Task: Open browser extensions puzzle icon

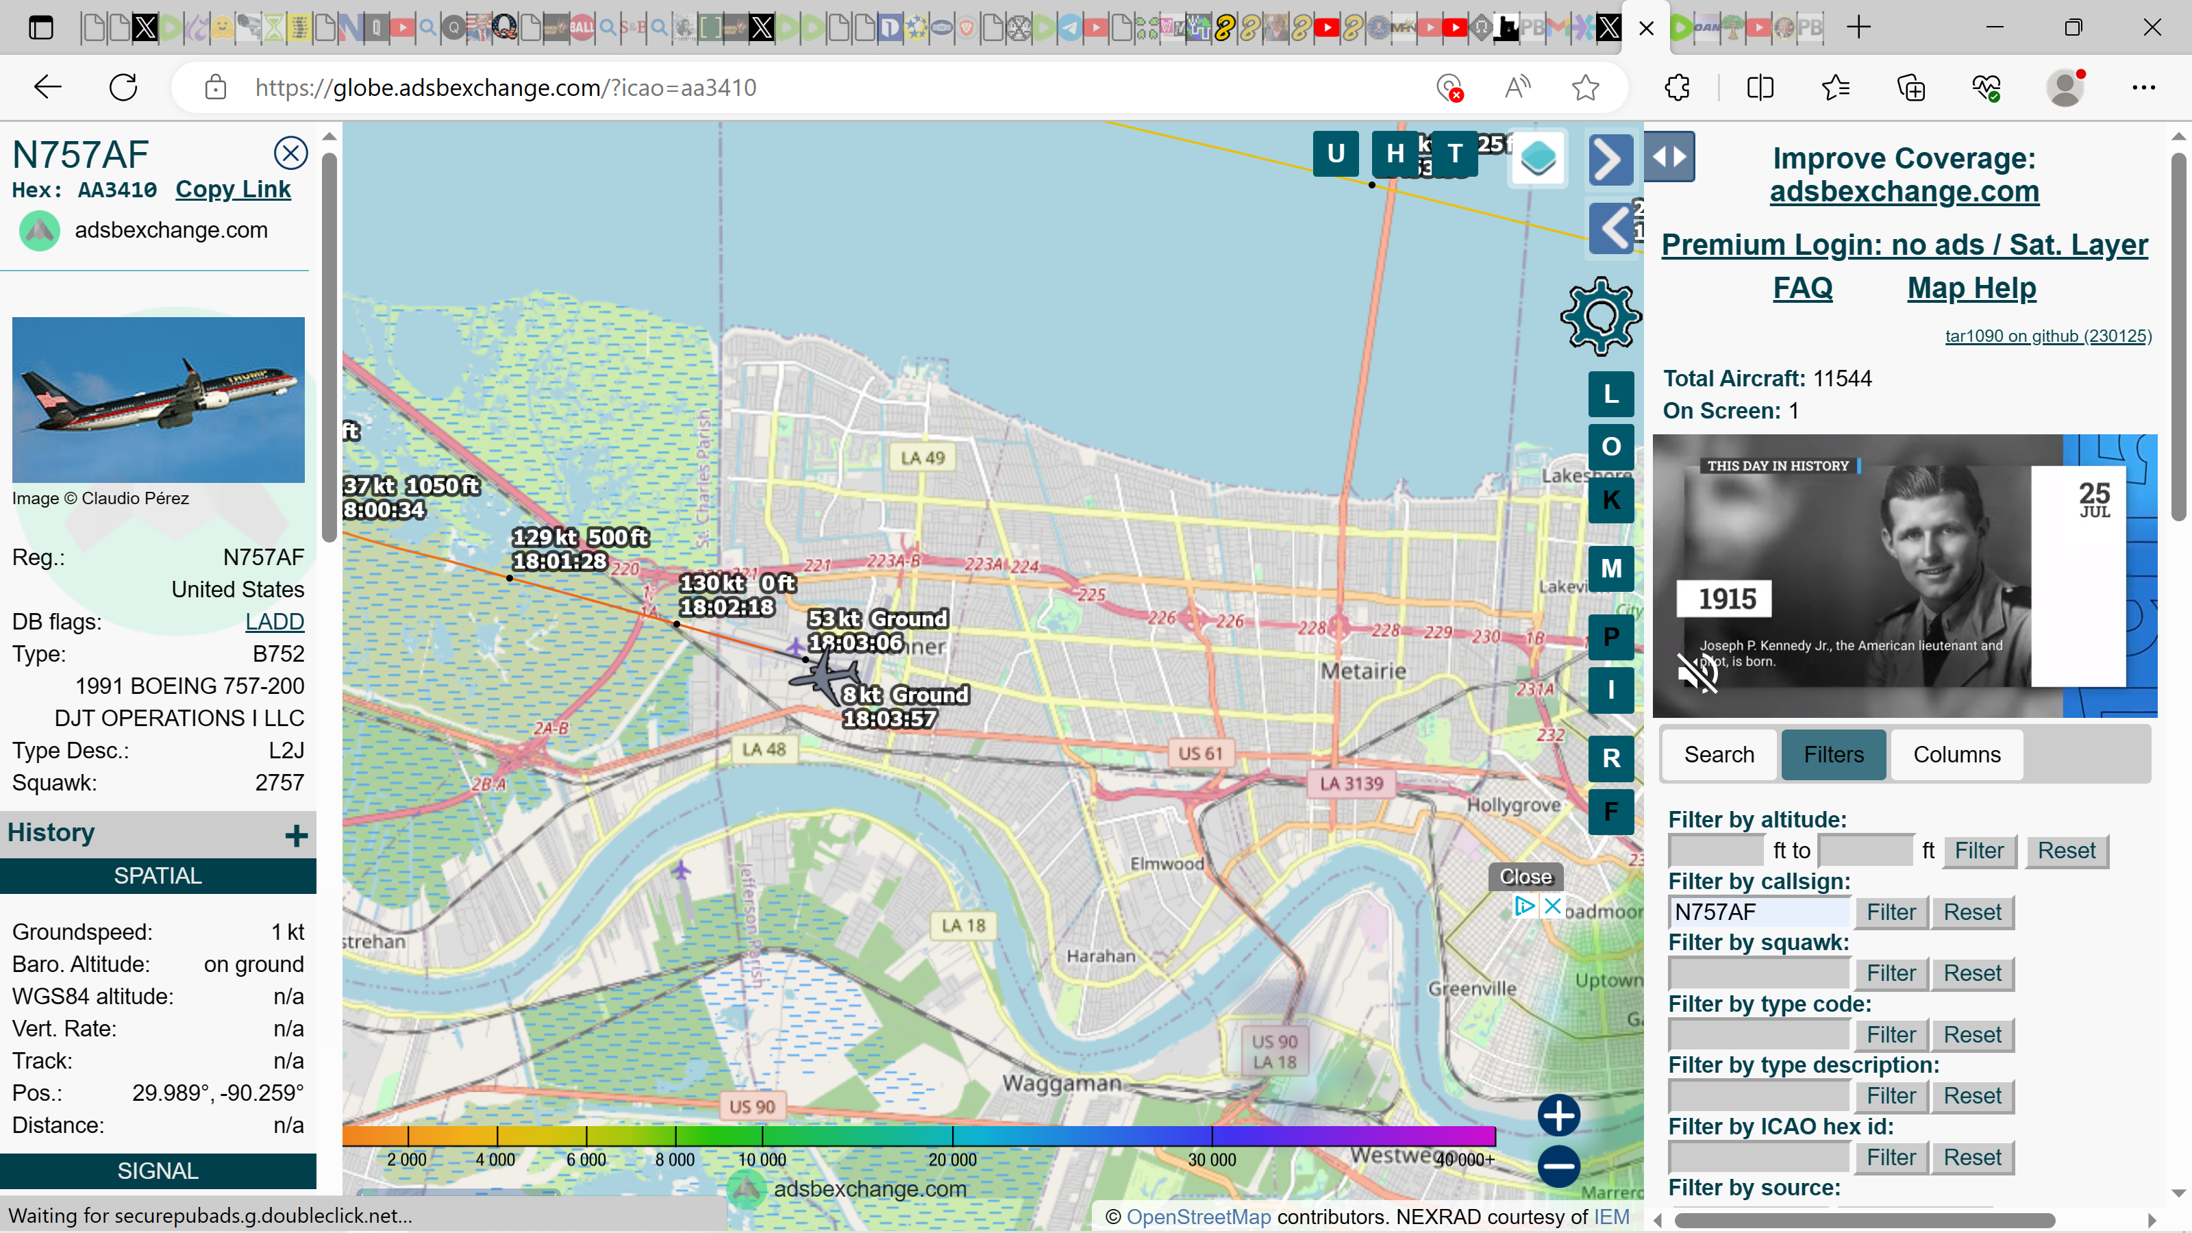Action: (1678, 87)
